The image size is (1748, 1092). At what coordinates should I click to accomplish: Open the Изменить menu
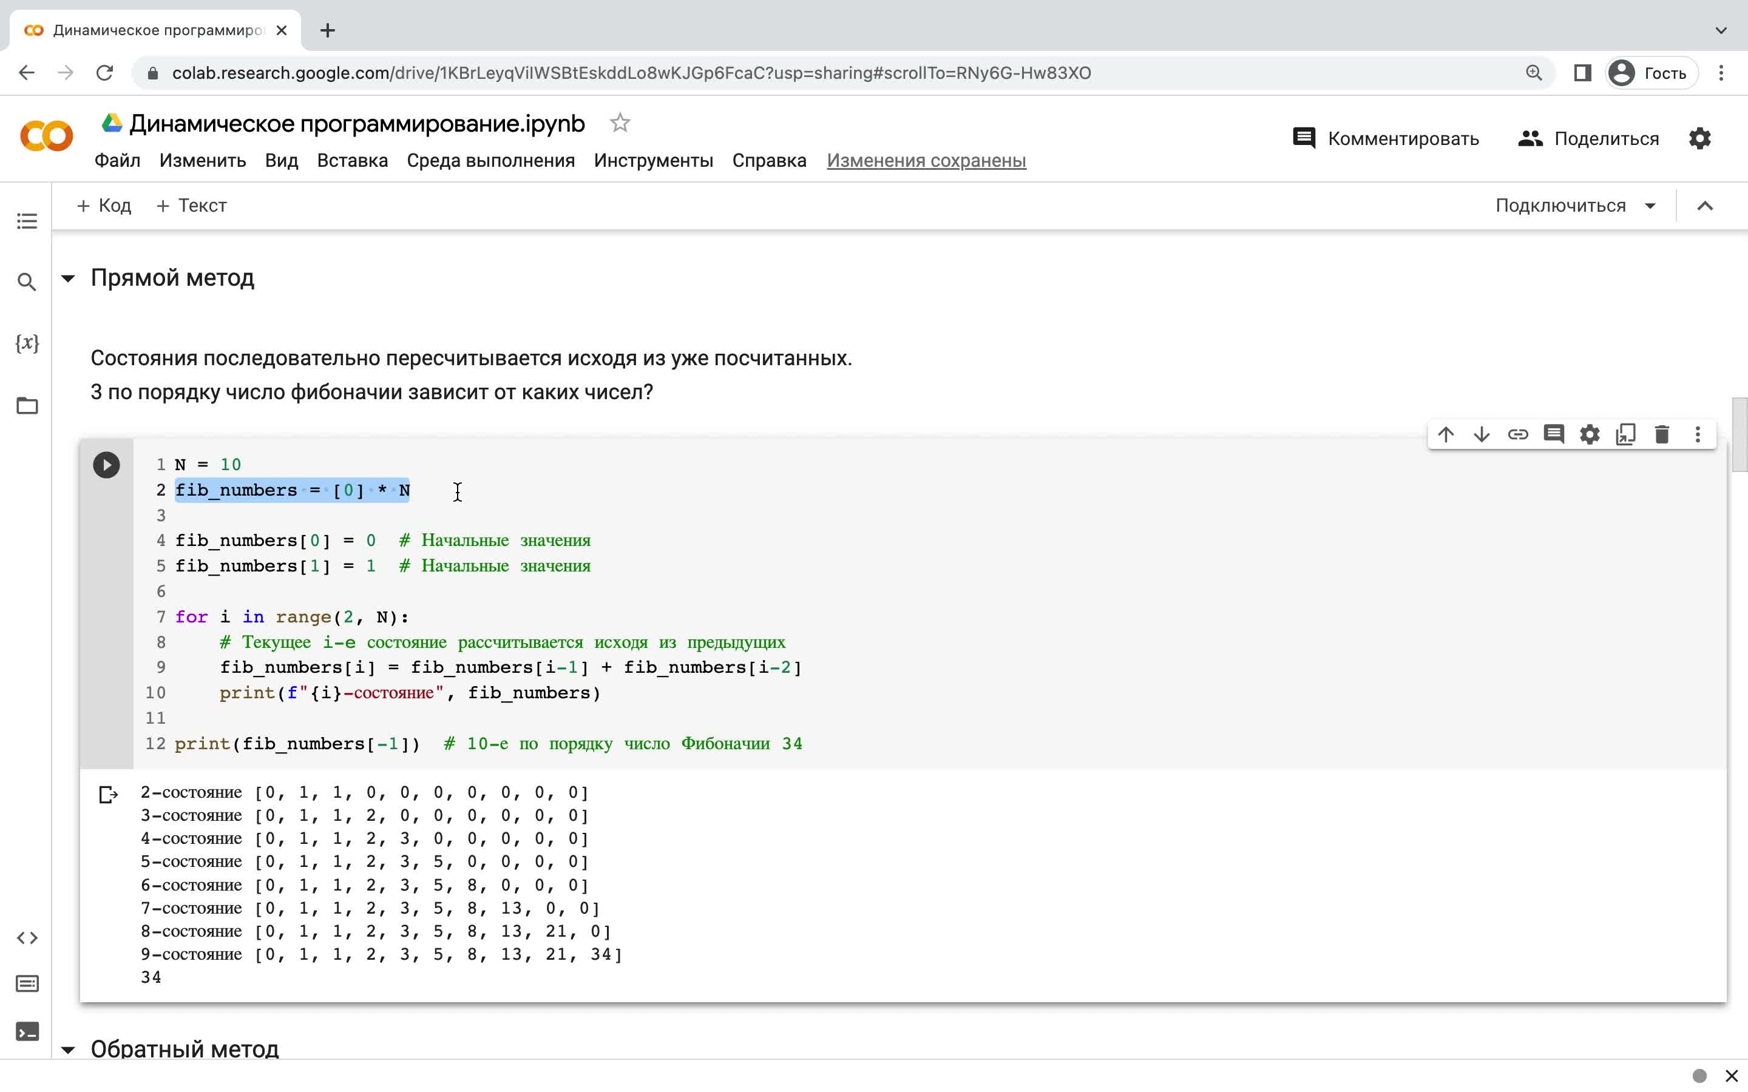click(x=202, y=160)
